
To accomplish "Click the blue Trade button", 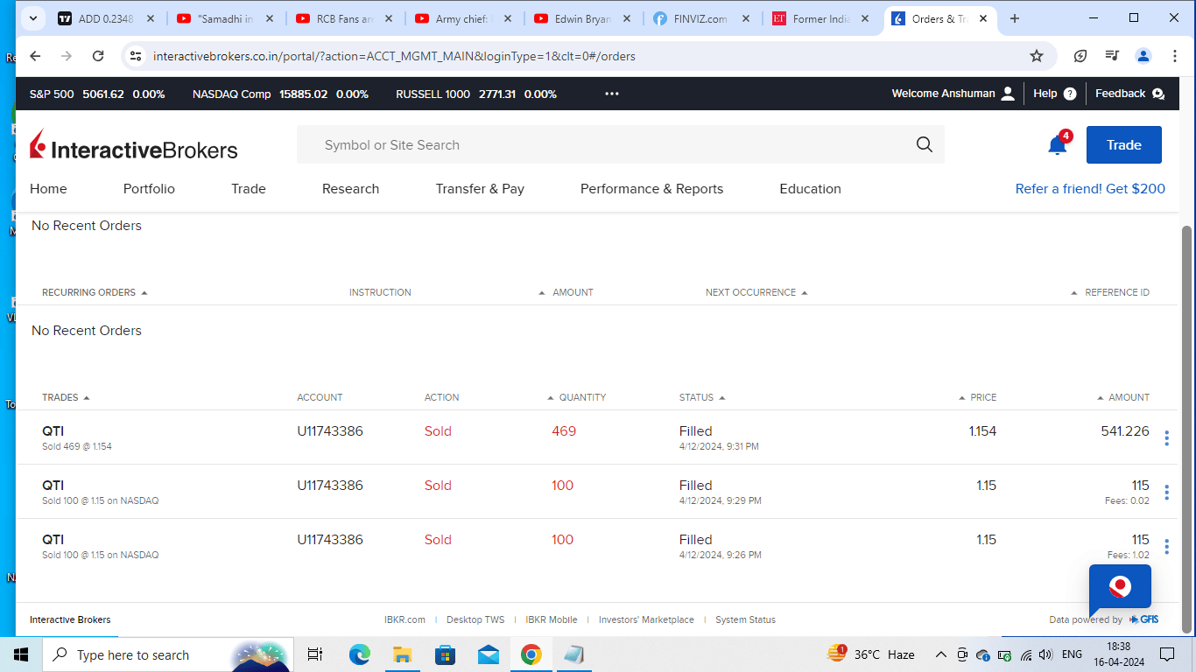I will tap(1124, 145).
